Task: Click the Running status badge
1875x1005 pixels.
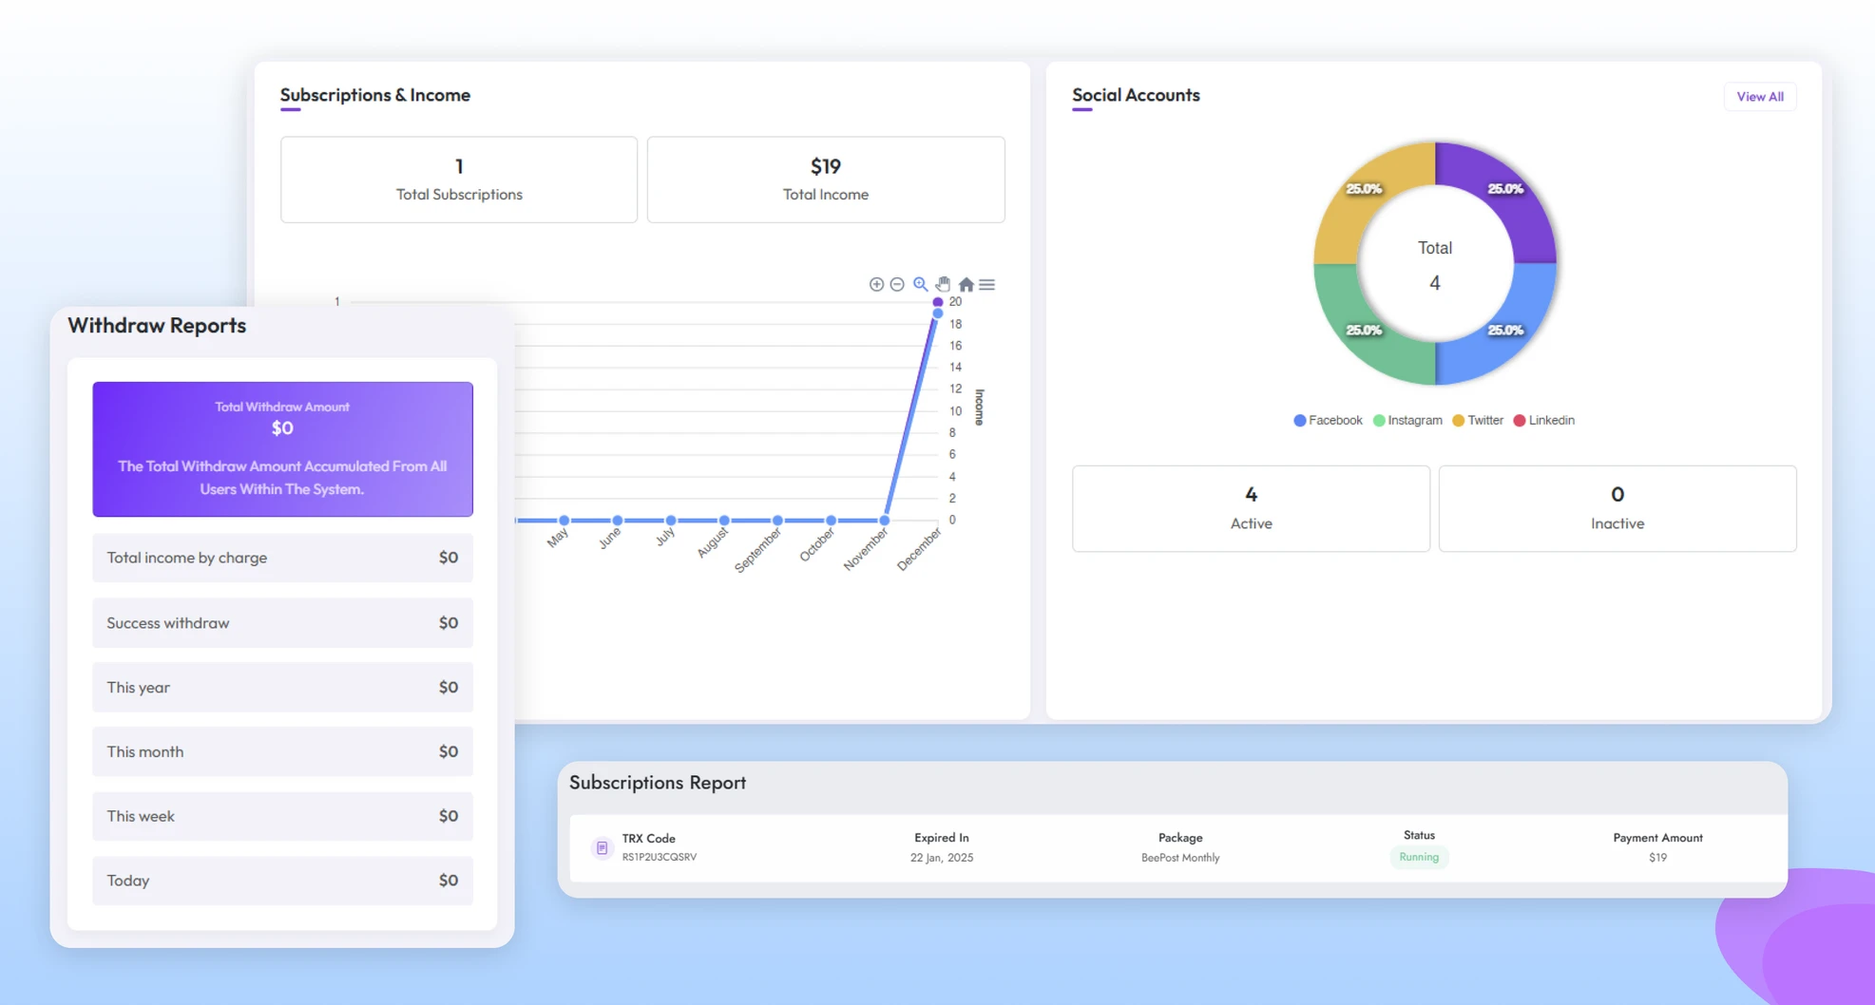Action: (x=1418, y=857)
